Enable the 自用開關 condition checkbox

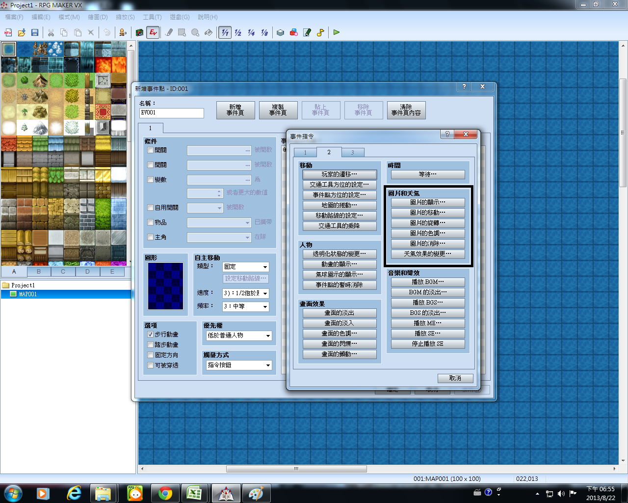tap(151, 208)
